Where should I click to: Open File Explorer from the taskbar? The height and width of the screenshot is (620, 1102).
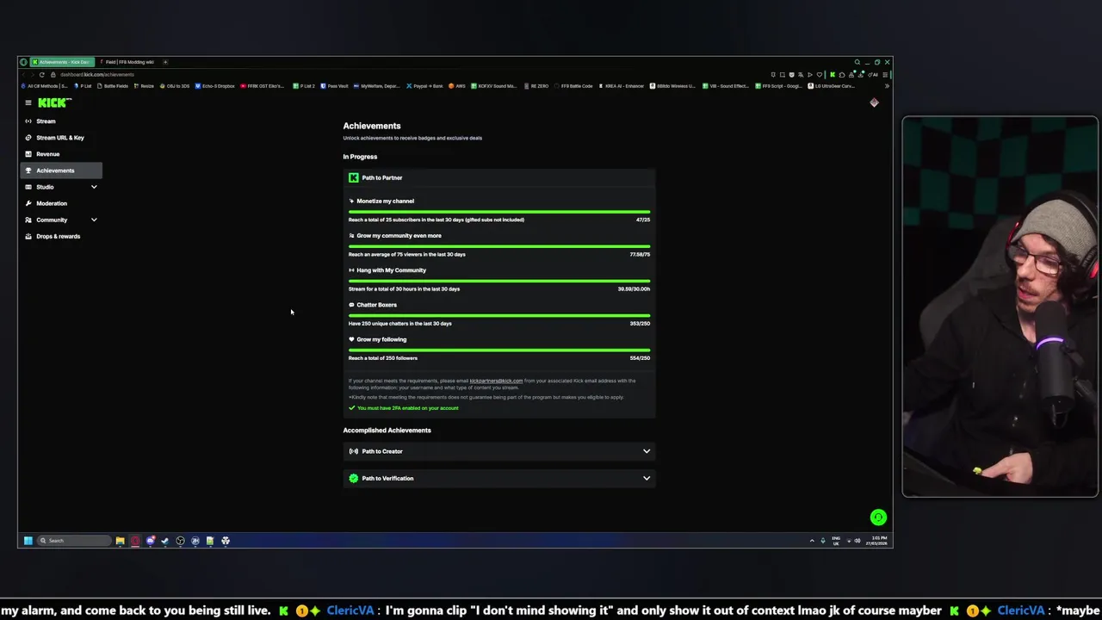coord(120,541)
